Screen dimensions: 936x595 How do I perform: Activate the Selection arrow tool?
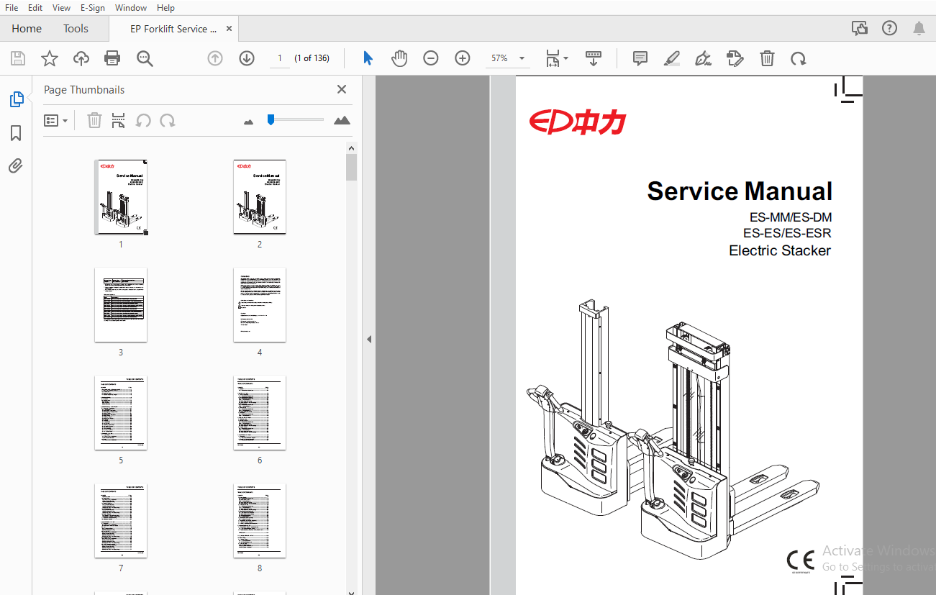point(368,58)
